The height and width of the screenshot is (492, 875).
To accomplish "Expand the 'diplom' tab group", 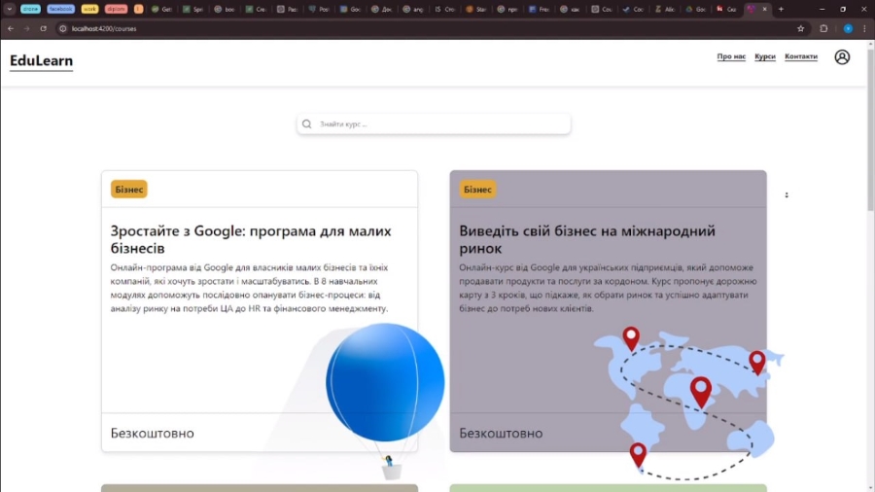I will (x=116, y=9).
